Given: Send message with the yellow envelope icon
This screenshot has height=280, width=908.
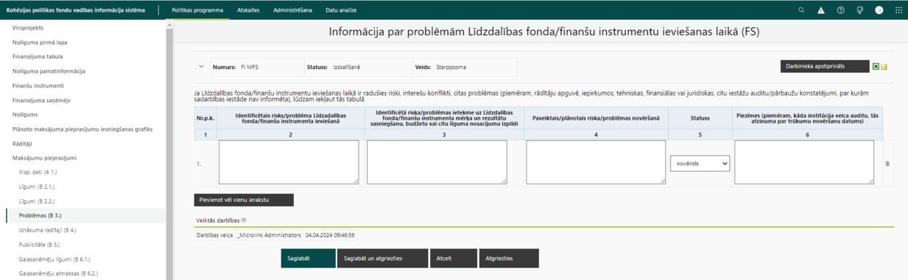Looking at the screenshot, I should (x=884, y=67).
